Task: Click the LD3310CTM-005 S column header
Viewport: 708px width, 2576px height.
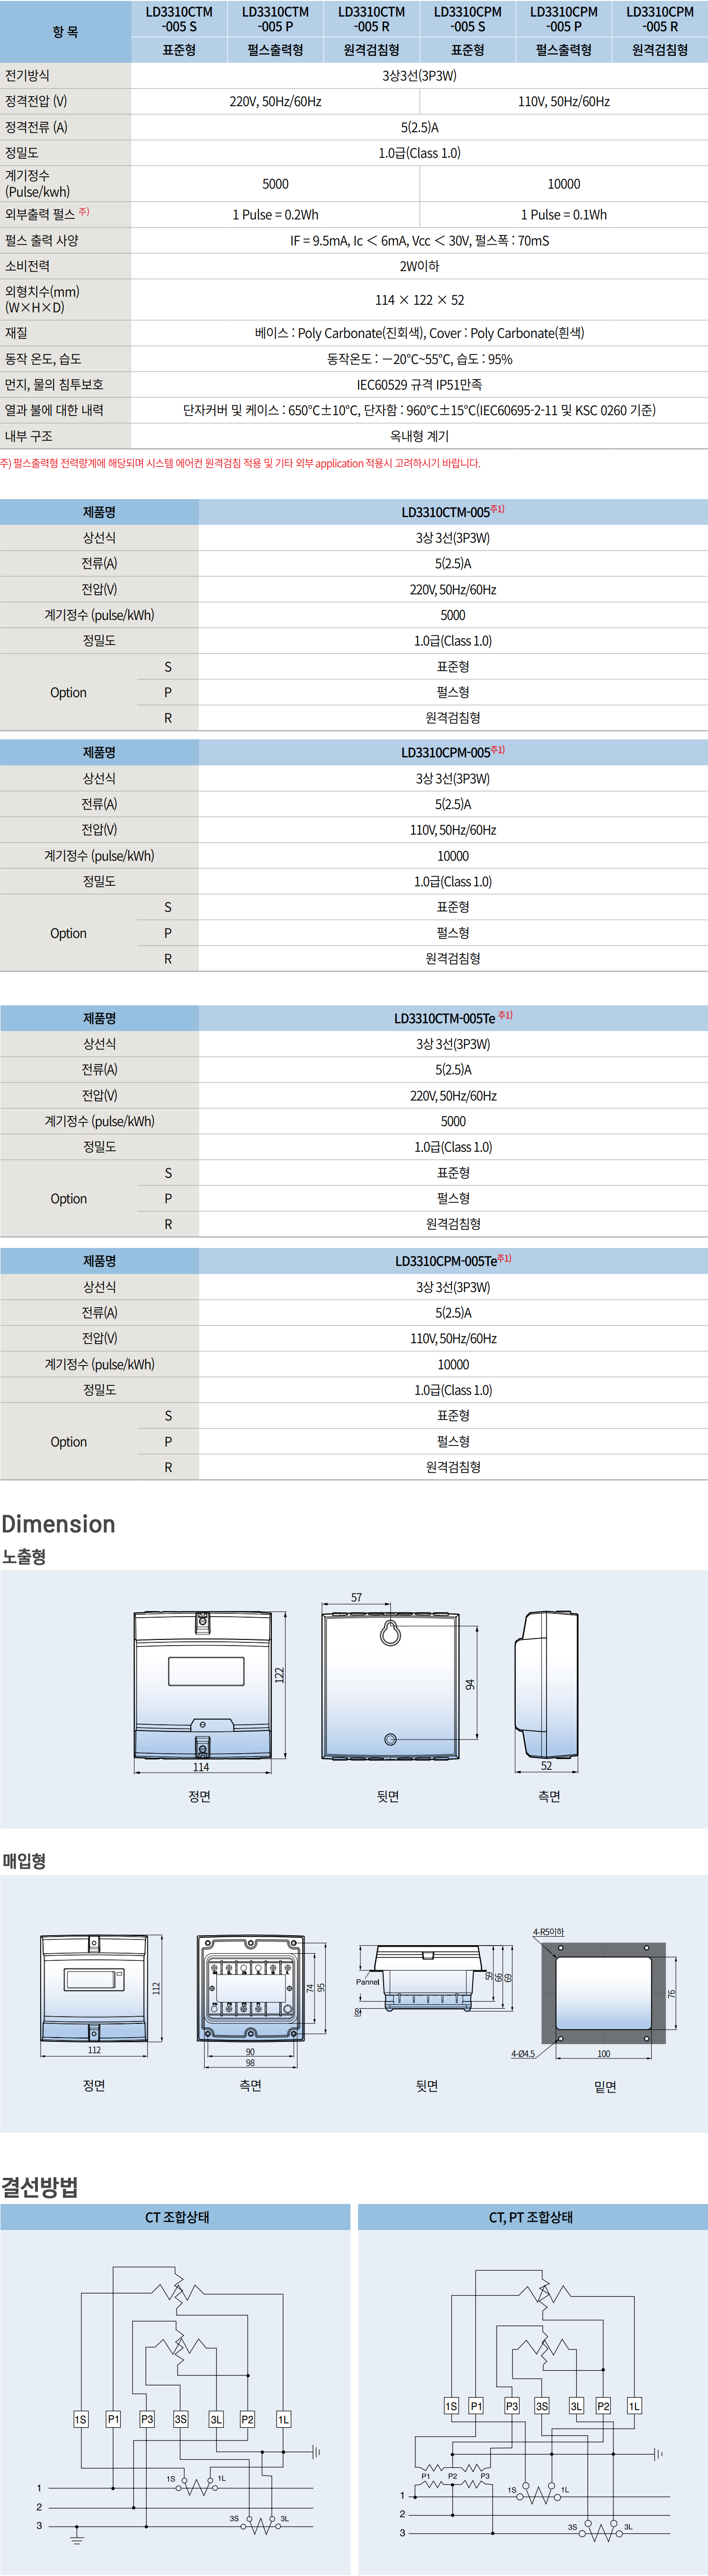Action: (180, 19)
